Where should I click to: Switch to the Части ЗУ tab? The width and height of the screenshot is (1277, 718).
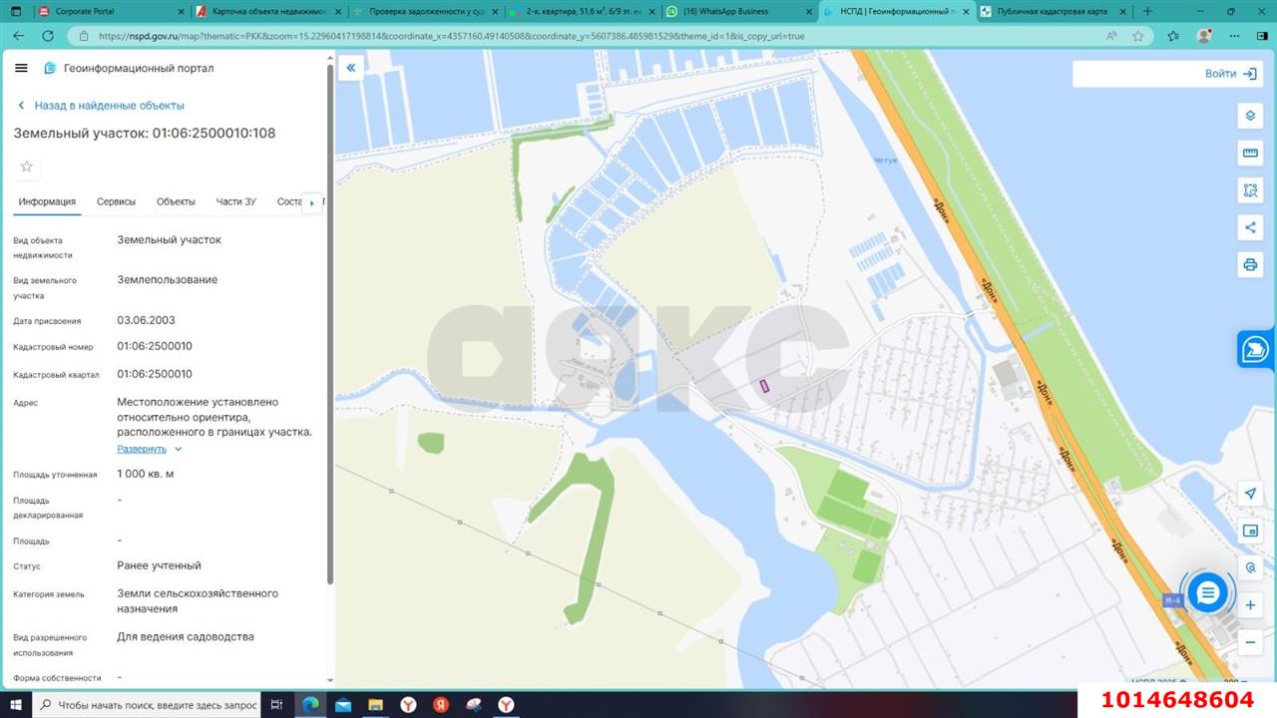click(x=235, y=201)
